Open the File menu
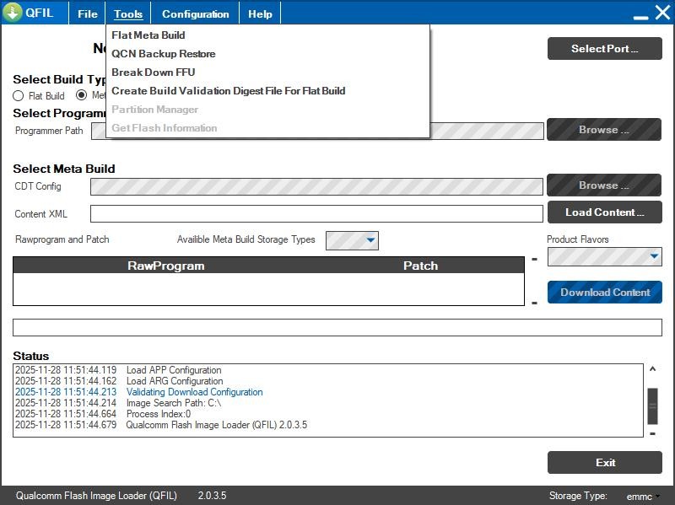This screenshot has height=505, width=675. click(88, 13)
